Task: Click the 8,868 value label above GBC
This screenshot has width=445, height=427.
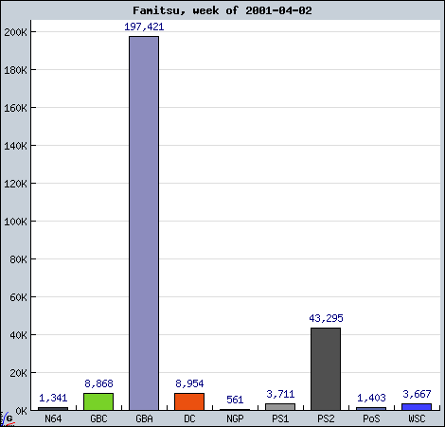Action: click(98, 383)
